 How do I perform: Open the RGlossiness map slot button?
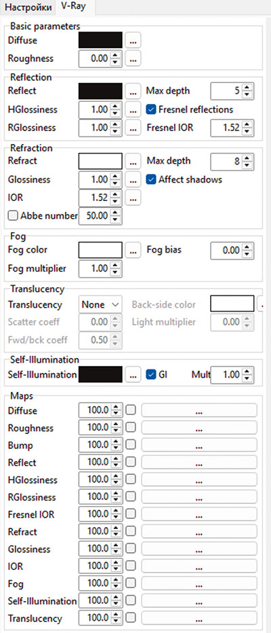[199, 497]
